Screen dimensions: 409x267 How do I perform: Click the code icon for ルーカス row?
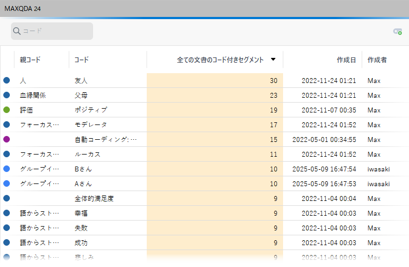tap(7, 154)
